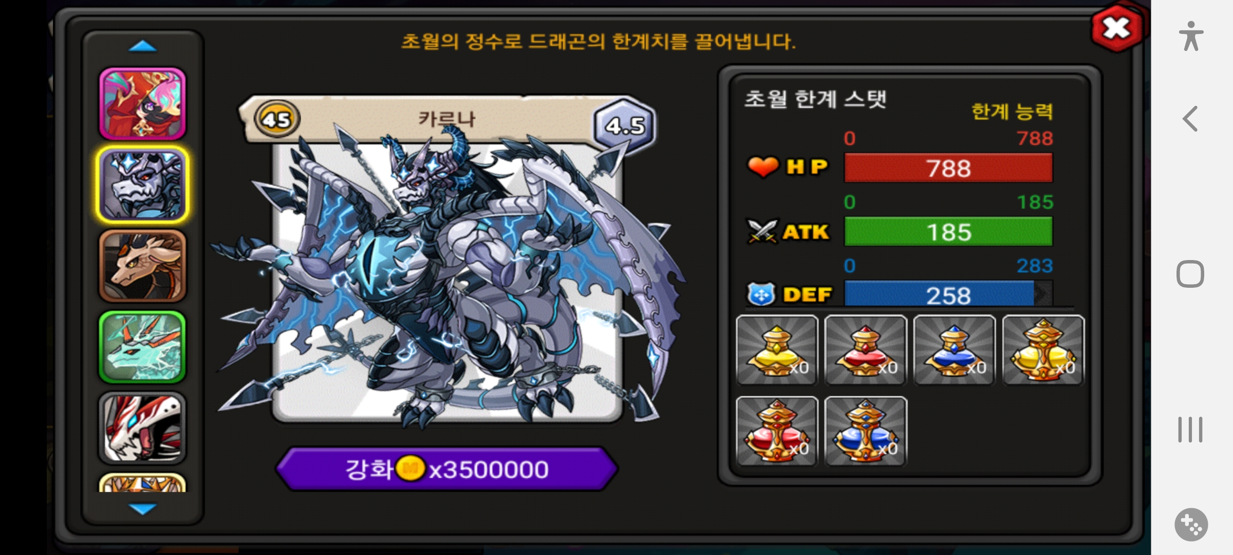The height and width of the screenshot is (555, 1233).
Task: Tap the accessibility figure icon
Action: (1191, 36)
